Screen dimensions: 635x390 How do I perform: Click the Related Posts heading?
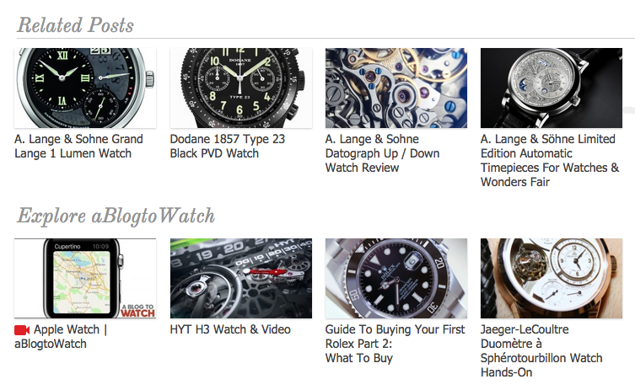point(75,25)
